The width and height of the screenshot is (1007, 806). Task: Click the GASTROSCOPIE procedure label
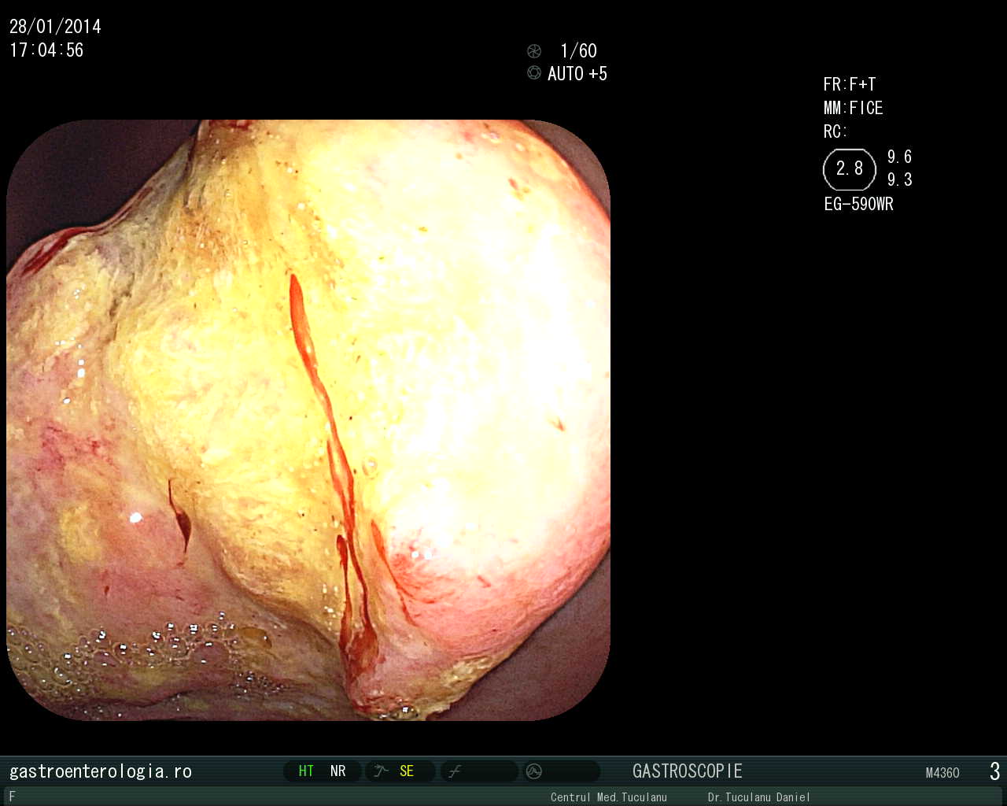pos(688,771)
